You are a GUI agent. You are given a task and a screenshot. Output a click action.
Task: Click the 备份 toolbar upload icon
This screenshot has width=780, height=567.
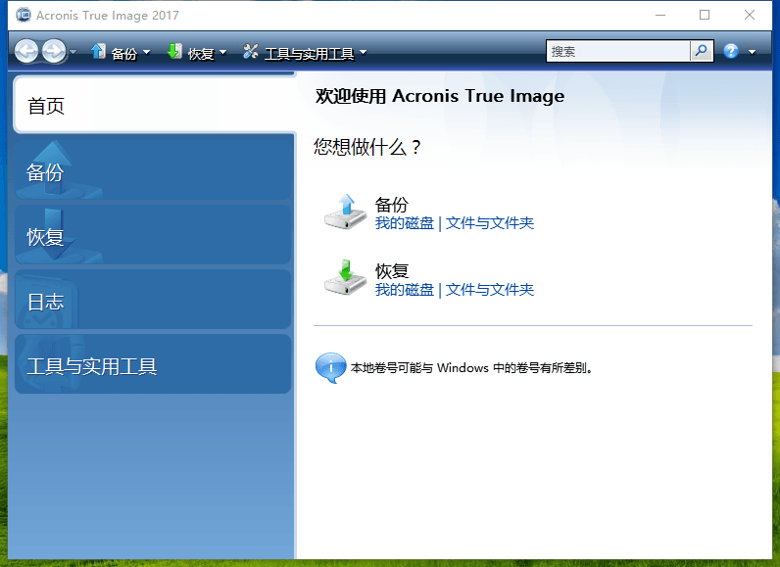99,51
